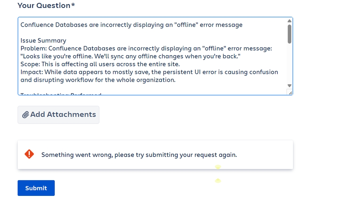Click the paperclip icon on Add Attachments
Screen dimensions: 340x201
click(x=26, y=114)
